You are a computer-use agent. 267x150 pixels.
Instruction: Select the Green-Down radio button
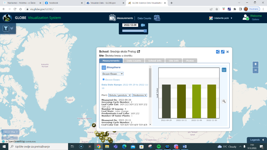[x=104, y=79]
